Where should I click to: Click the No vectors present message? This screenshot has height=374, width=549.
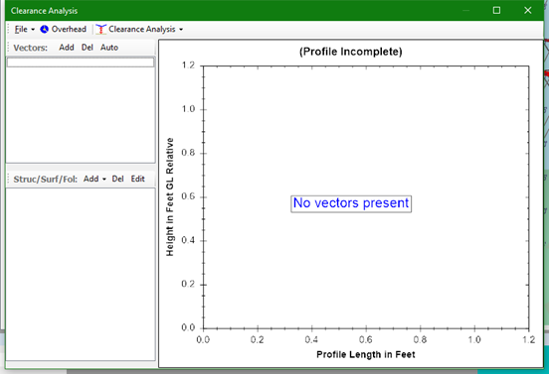[351, 203]
